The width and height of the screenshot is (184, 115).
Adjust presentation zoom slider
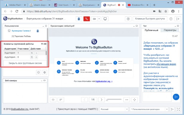pyautogui.click(x=114, y=100)
